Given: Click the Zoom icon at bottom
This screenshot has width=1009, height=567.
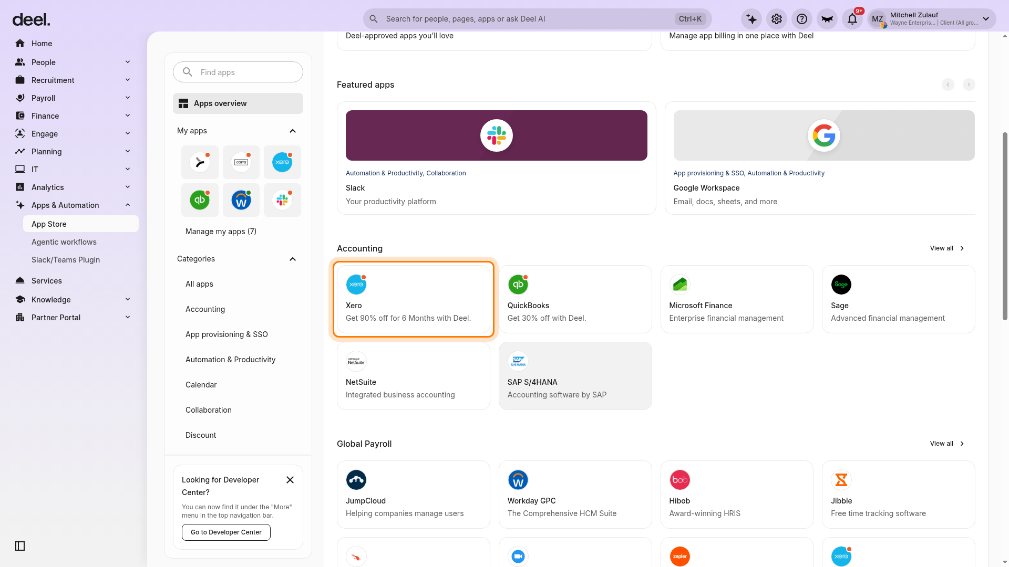Looking at the screenshot, I should tap(518, 556).
